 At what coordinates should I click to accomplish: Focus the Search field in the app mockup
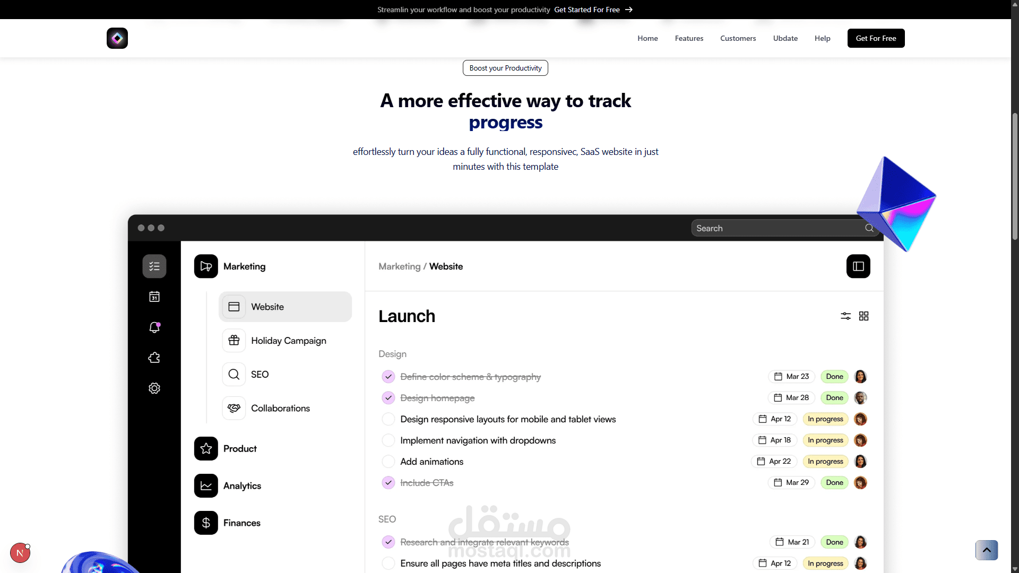[784, 228]
